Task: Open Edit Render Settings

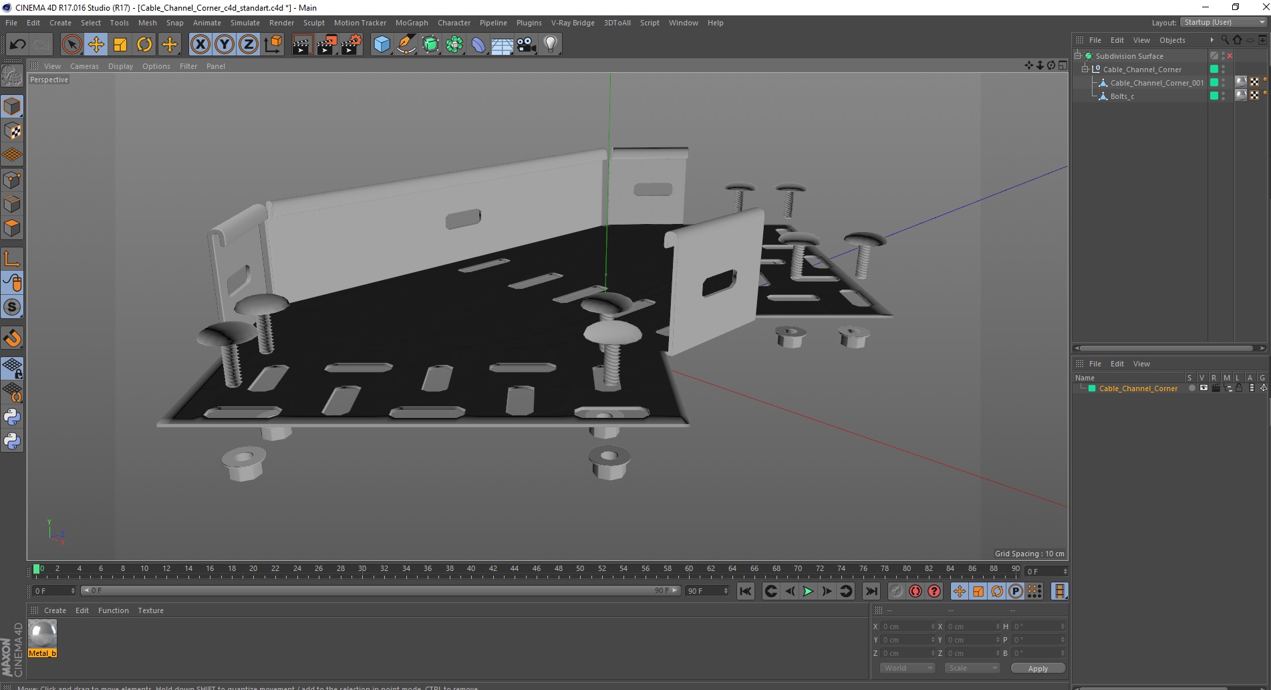Action: pos(351,45)
